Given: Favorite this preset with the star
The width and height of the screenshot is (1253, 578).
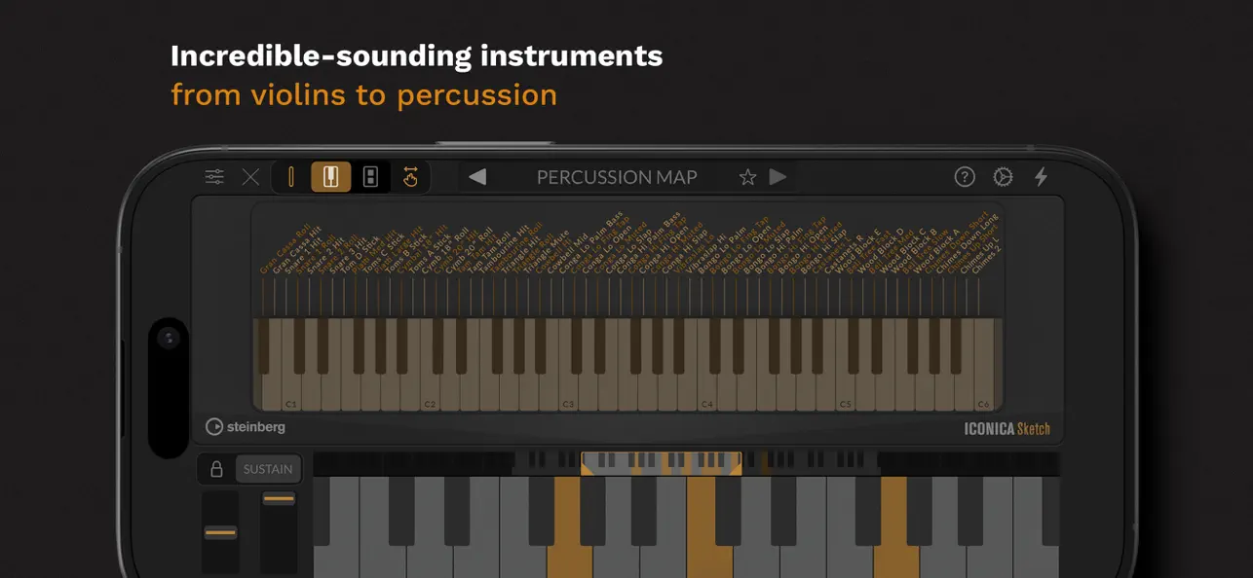Looking at the screenshot, I should (747, 177).
